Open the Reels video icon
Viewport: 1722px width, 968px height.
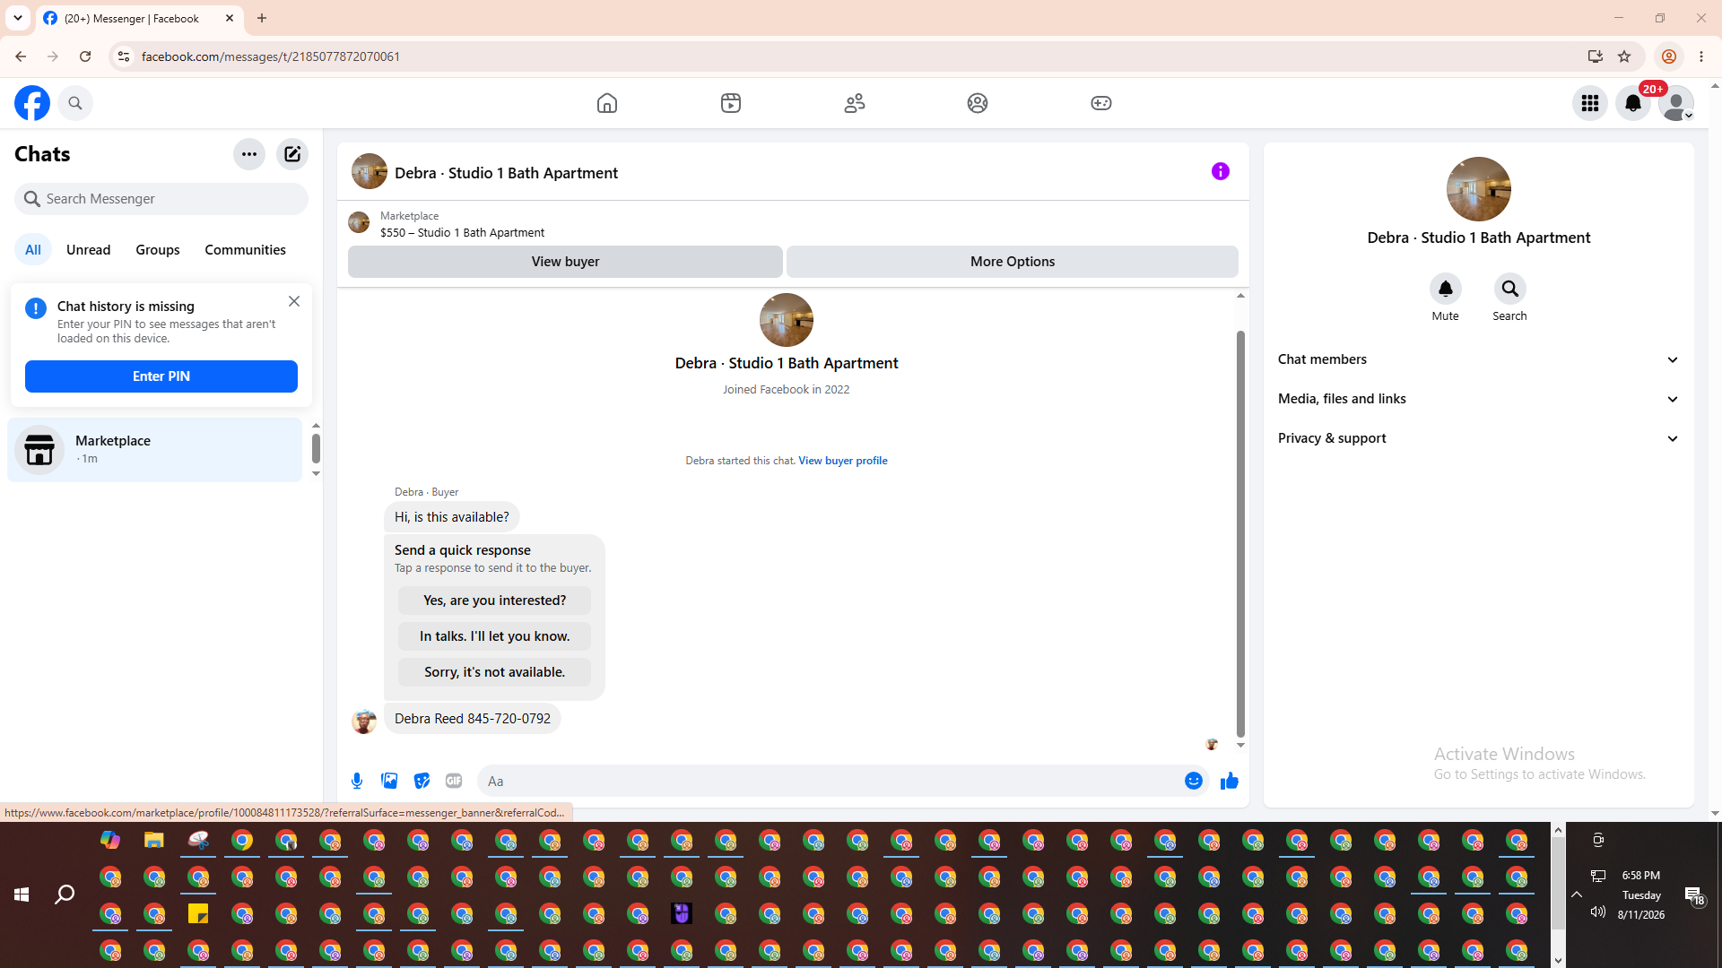point(731,103)
